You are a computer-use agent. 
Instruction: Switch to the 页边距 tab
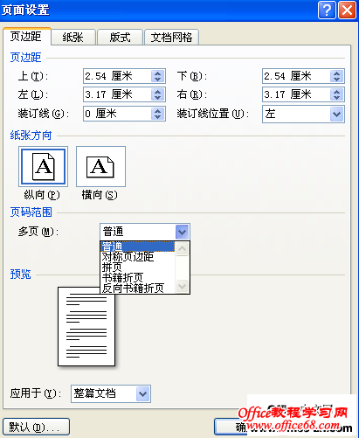[x=27, y=37]
